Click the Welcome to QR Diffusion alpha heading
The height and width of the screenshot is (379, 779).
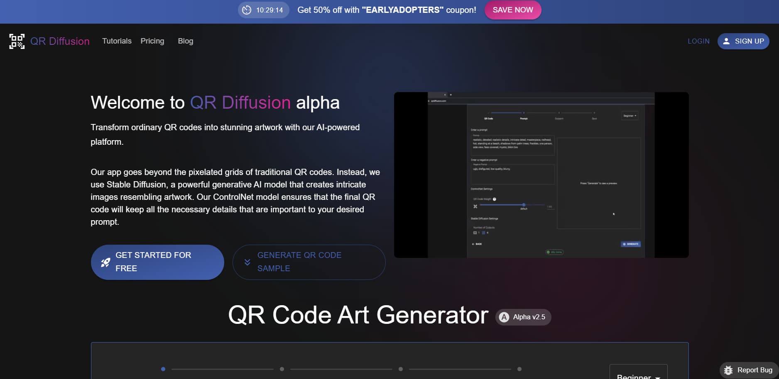(x=215, y=103)
